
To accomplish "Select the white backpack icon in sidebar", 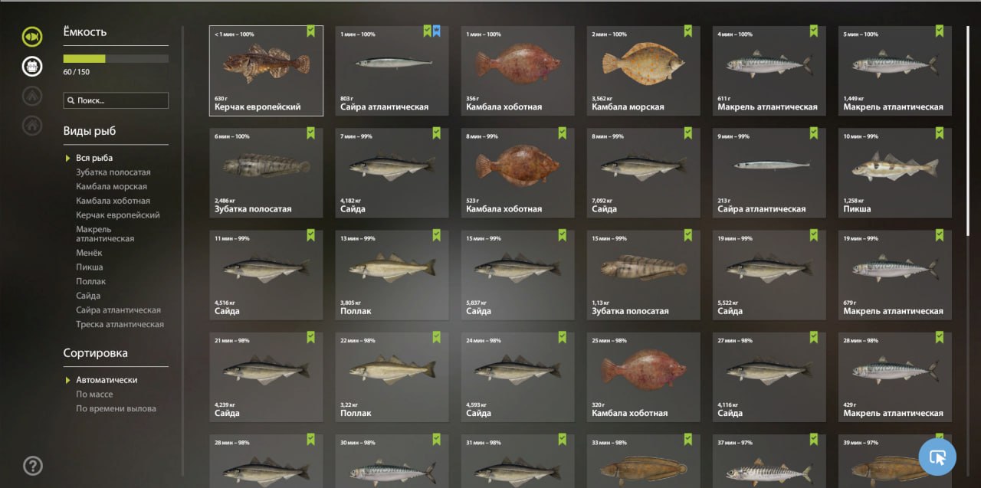I will 32,66.
